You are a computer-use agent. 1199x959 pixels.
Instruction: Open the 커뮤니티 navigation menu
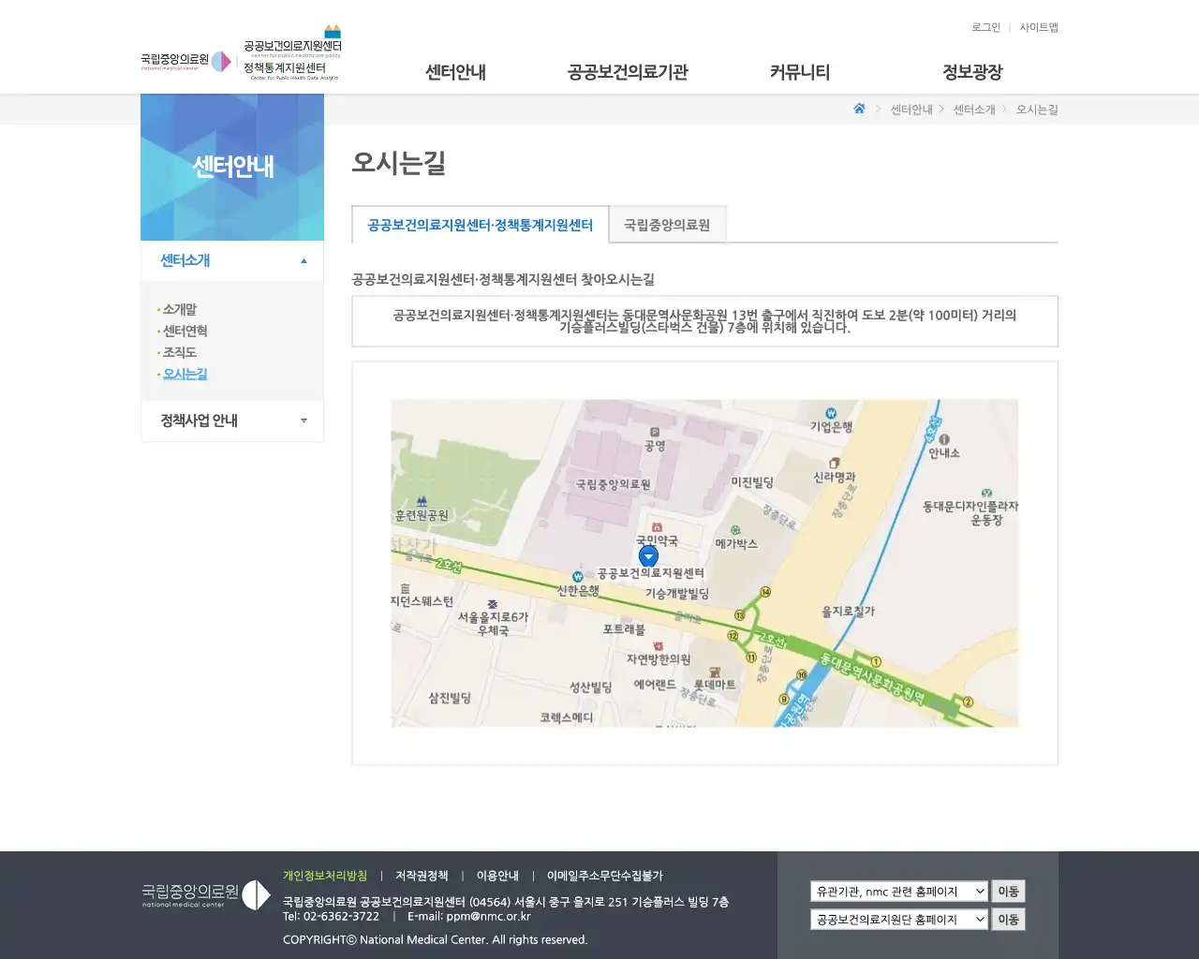pos(801,72)
